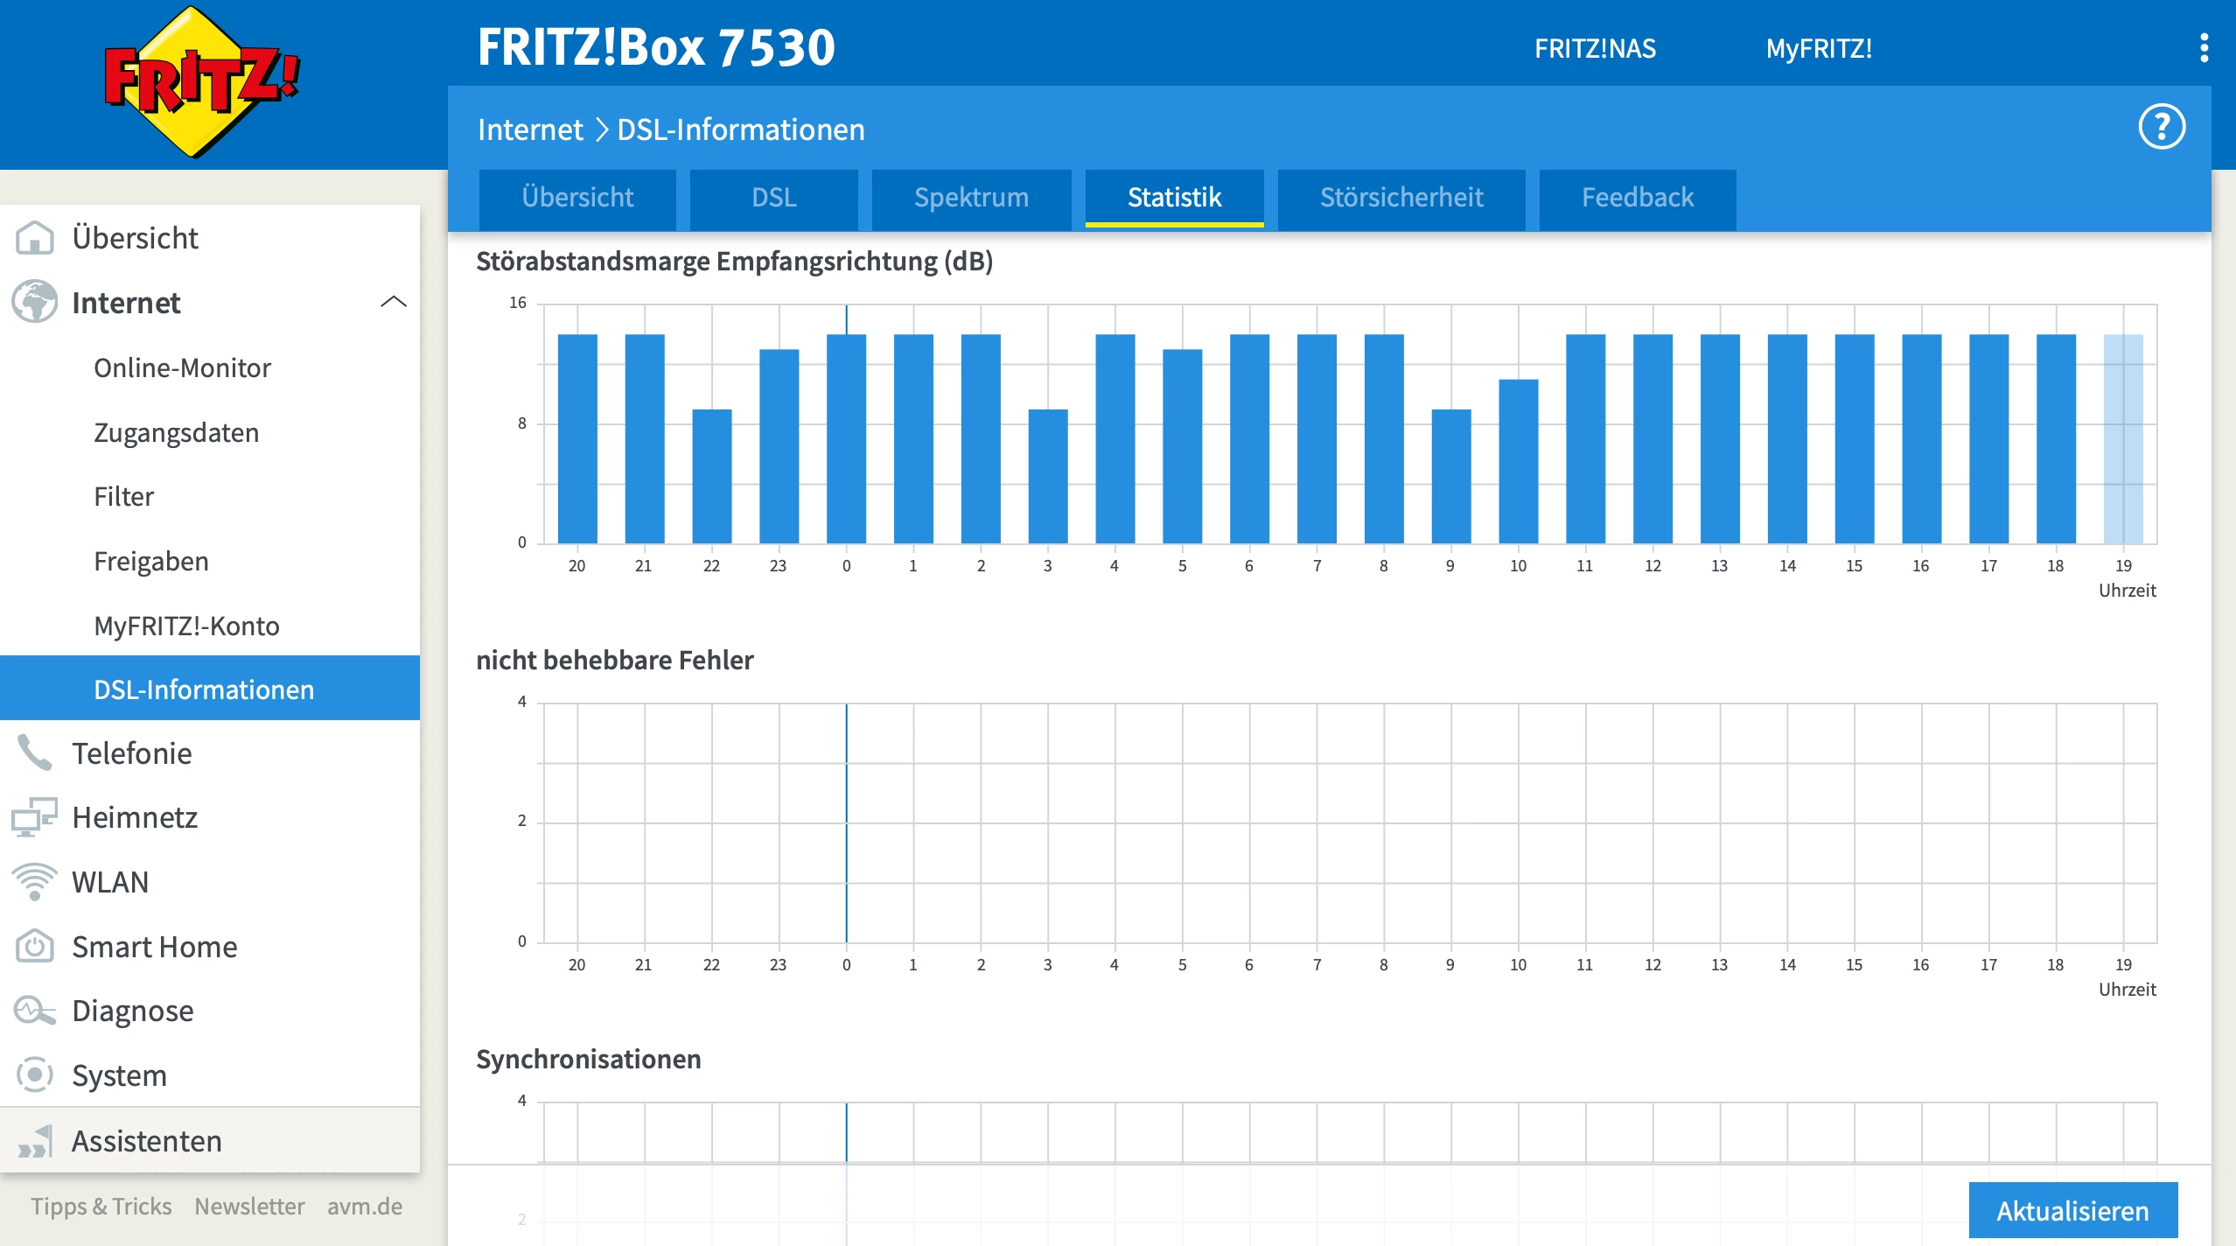Collapse the Internet menu chevron
The width and height of the screenshot is (2236, 1246).
tap(394, 302)
